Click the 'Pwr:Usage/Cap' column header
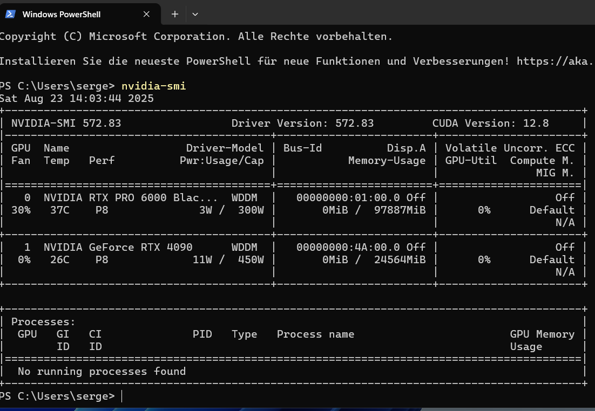The width and height of the screenshot is (595, 411). pyautogui.click(x=221, y=160)
